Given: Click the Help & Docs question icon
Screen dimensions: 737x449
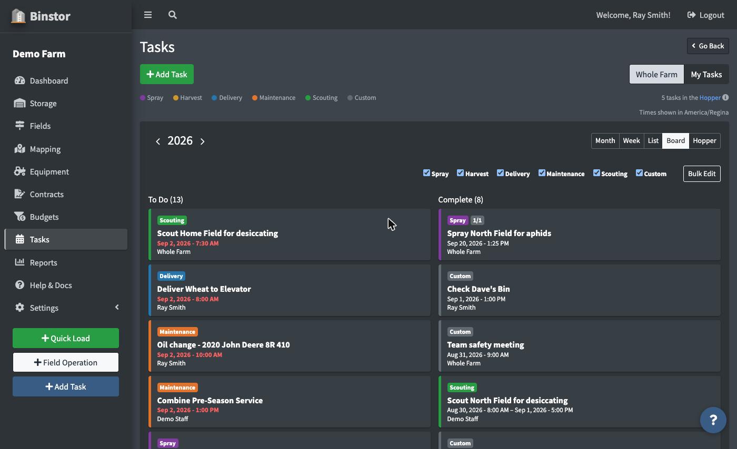Looking at the screenshot, I should click(20, 285).
